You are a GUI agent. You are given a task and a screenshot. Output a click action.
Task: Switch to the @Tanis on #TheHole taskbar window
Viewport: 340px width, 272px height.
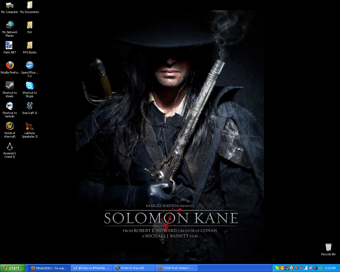tap(92, 268)
